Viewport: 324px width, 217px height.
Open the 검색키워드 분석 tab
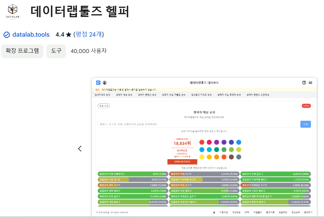point(102,95)
